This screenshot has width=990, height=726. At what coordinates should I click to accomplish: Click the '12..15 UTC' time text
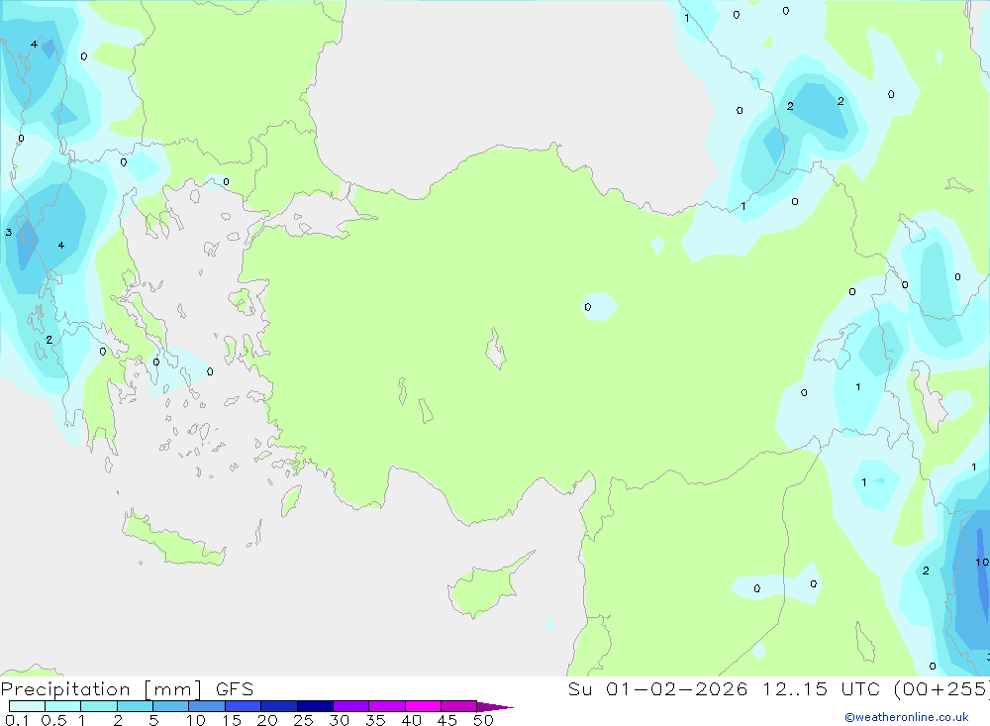click(821, 689)
